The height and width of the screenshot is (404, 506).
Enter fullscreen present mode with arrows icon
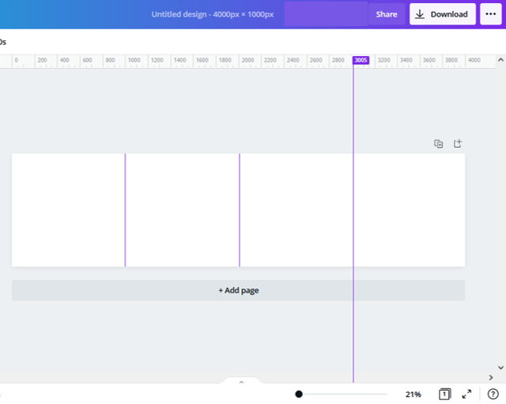466,394
